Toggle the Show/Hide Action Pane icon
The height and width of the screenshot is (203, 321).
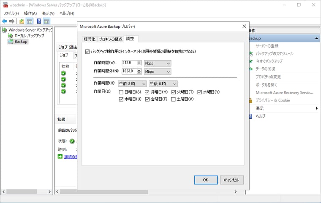[47, 21]
